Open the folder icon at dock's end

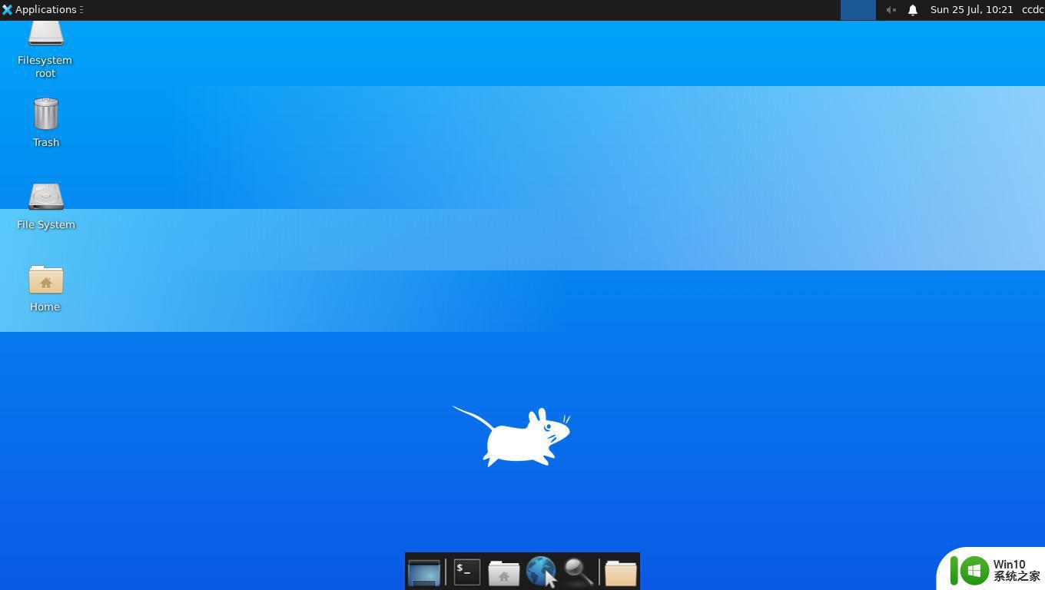(621, 572)
